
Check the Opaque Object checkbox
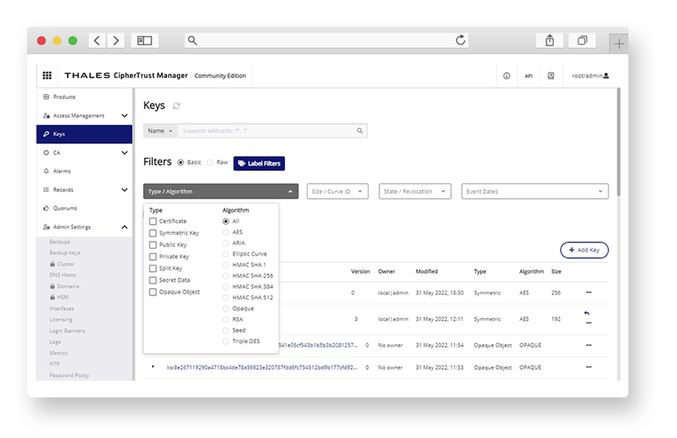(x=153, y=292)
